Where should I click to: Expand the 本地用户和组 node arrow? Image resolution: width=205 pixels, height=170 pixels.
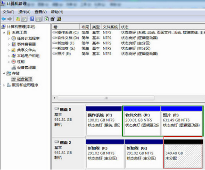(x=9, y=56)
